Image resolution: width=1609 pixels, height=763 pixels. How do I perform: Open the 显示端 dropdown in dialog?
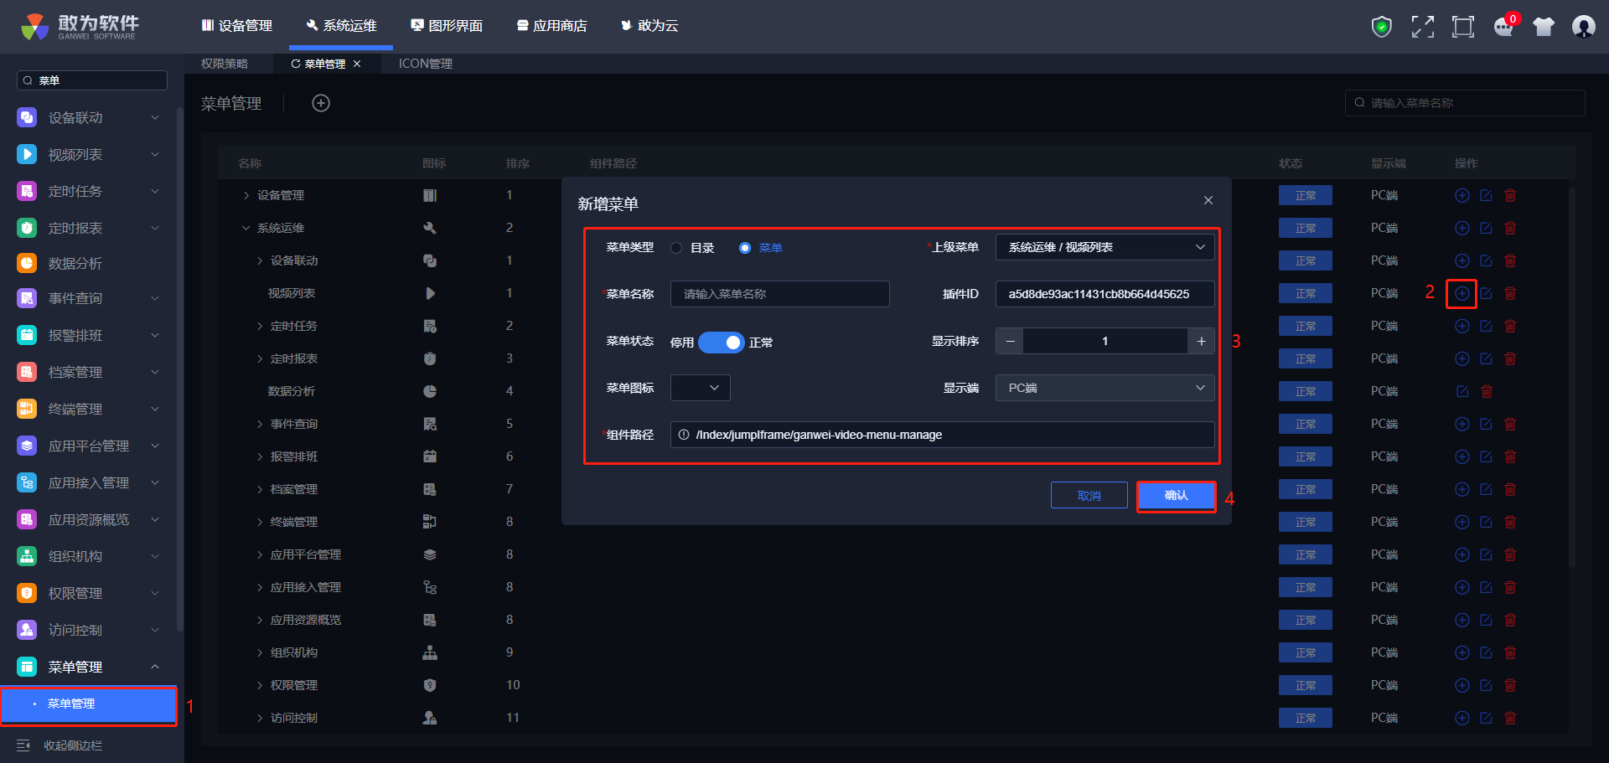point(1105,388)
